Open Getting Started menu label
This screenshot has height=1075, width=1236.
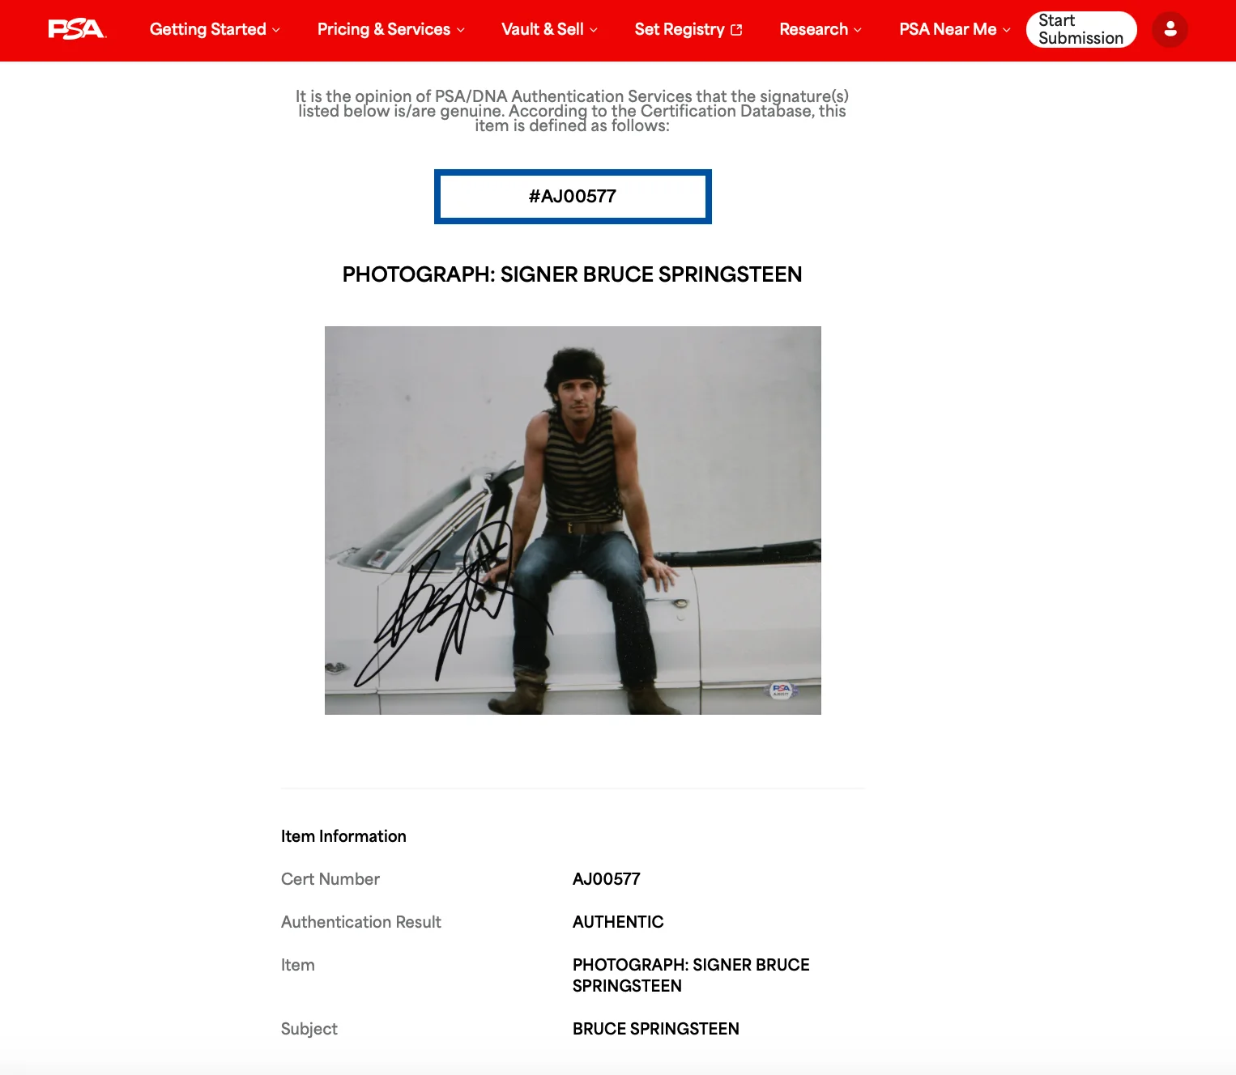(x=208, y=29)
